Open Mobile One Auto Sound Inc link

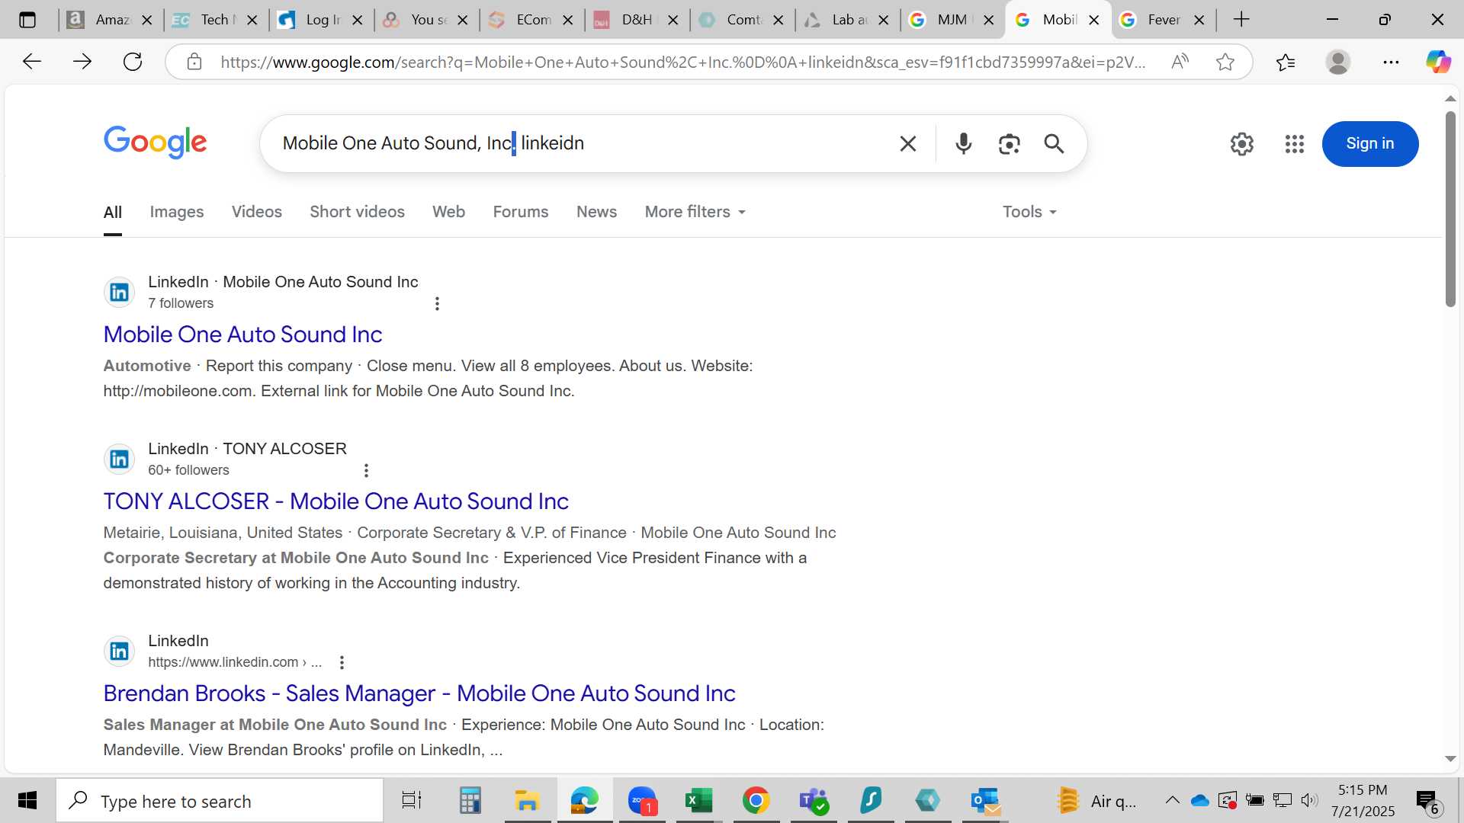[242, 335]
